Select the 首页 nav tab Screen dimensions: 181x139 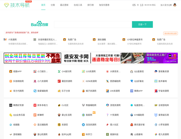pos(43,5)
